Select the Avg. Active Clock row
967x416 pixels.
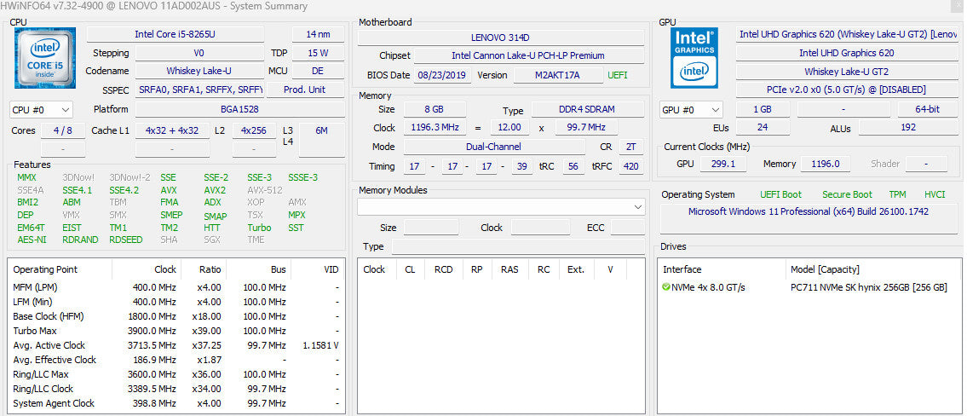pos(176,345)
